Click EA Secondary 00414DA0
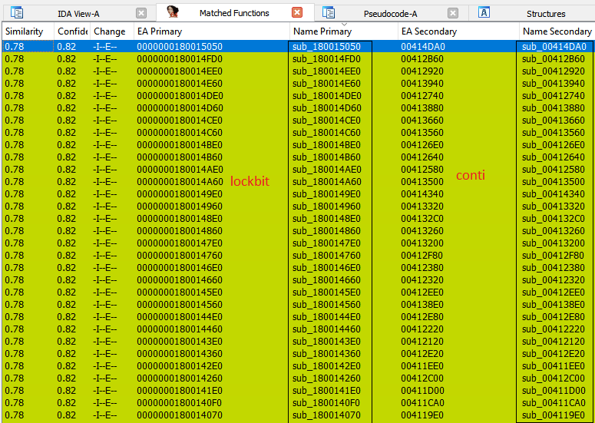Image resolution: width=595 pixels, height=423 pixels. (423, 47)
